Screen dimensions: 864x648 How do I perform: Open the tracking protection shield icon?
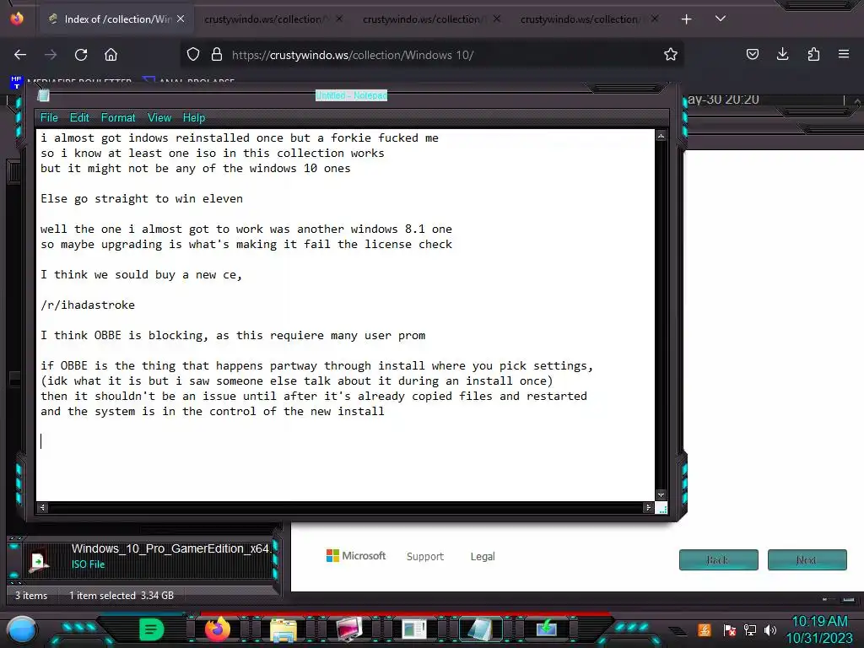(x=193, y=55)
